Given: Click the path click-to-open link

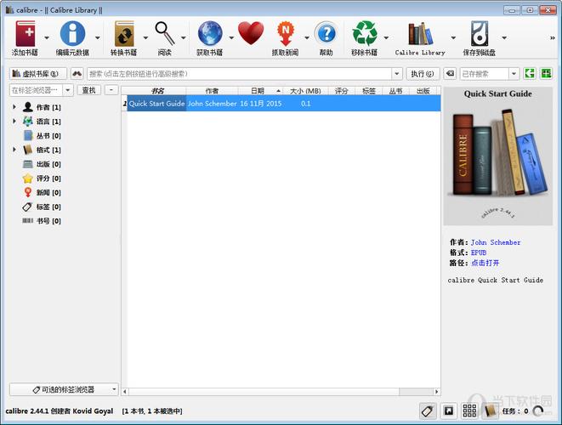Looking at the screenshot, I should pyautogui.click(x=485, y=263).
